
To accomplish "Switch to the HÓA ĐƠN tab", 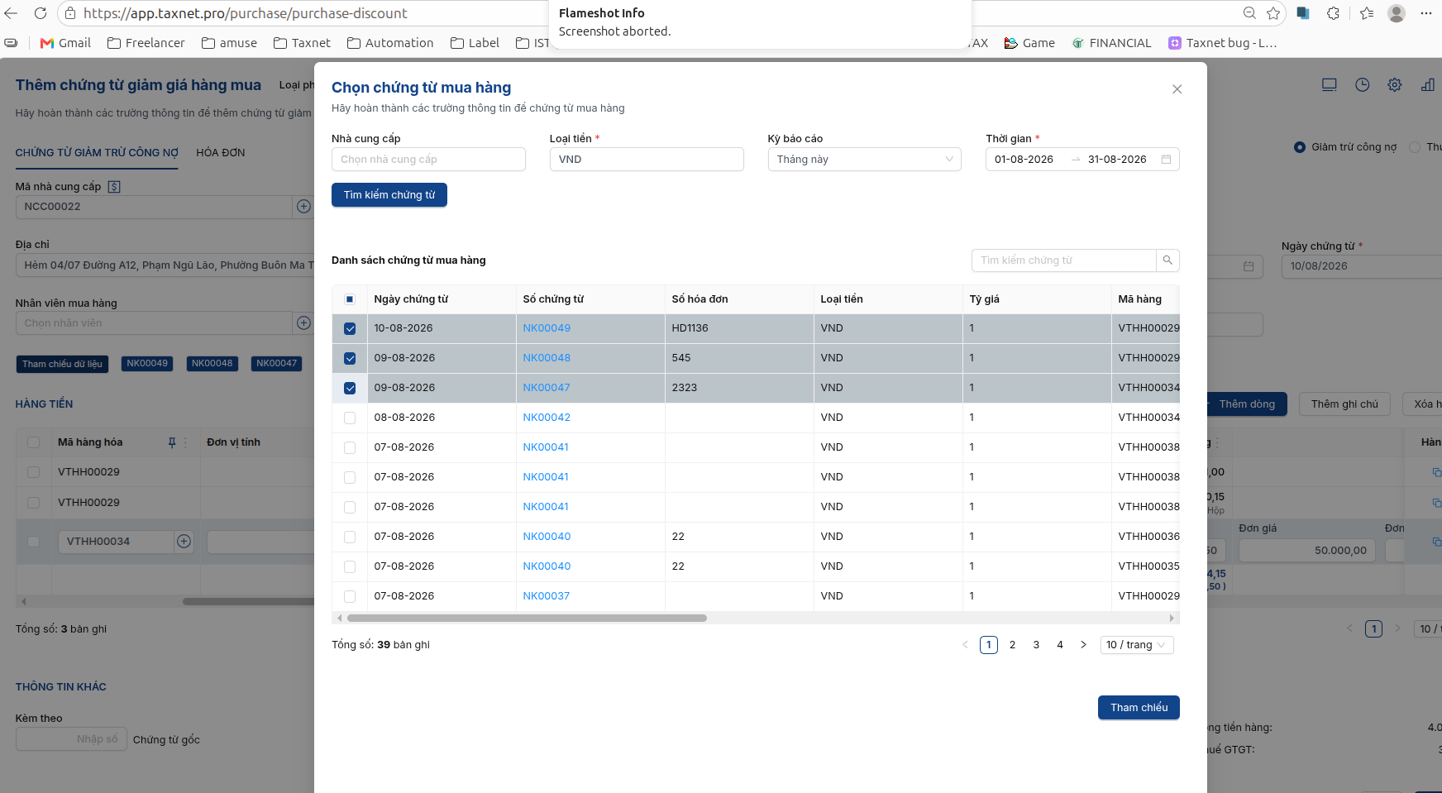I will tap(221, 153).
